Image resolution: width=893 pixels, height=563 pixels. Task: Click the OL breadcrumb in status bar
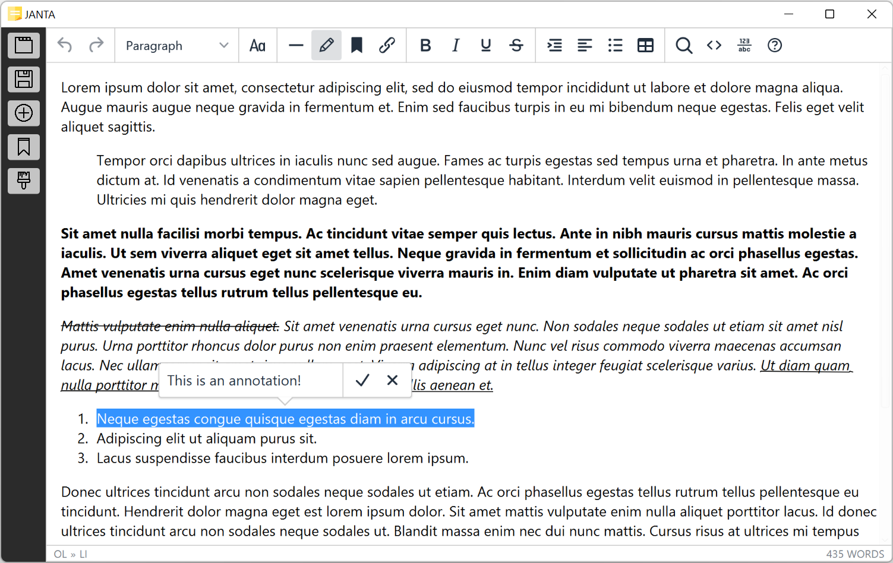61,554
